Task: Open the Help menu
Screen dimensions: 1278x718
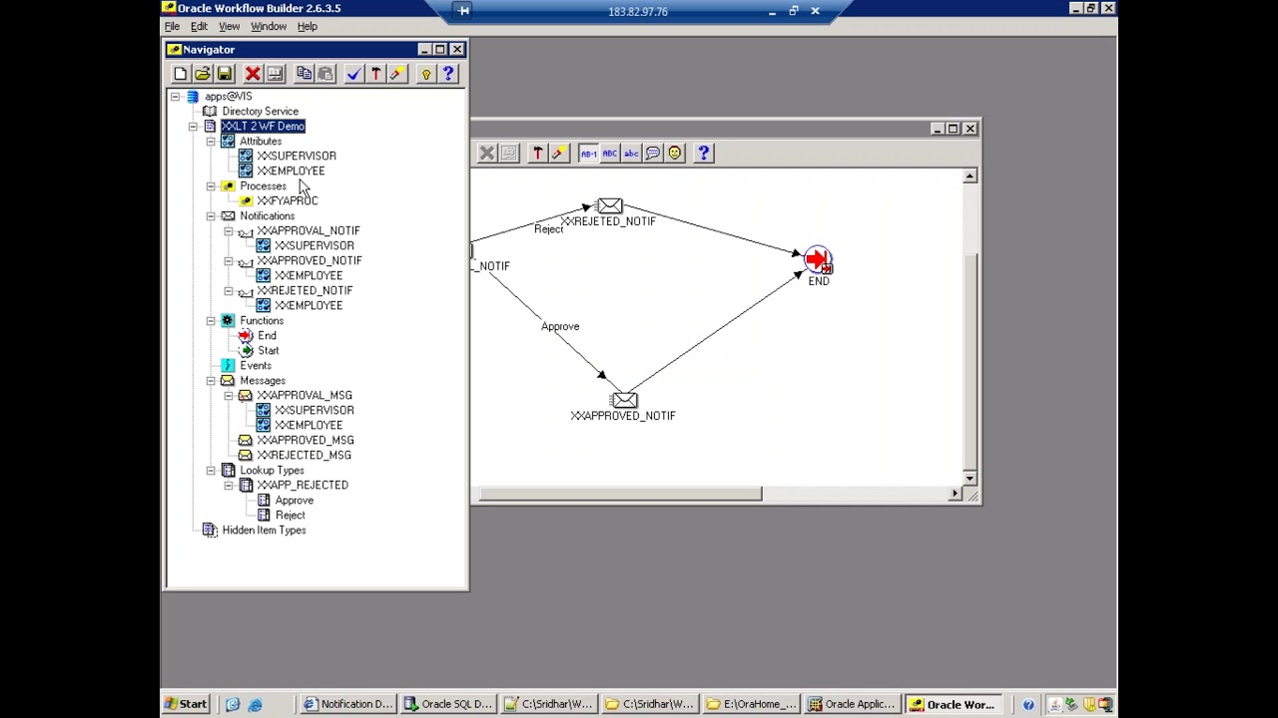Action: [x=307, y=27]
